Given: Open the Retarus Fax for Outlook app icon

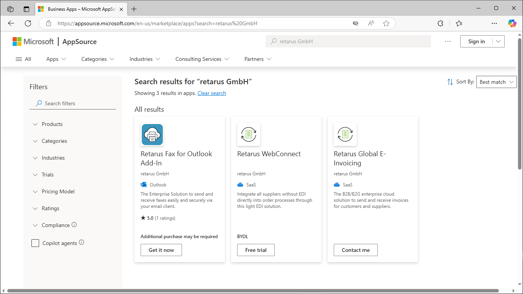Looking at the screenshot, I should [x=152, y=134].
